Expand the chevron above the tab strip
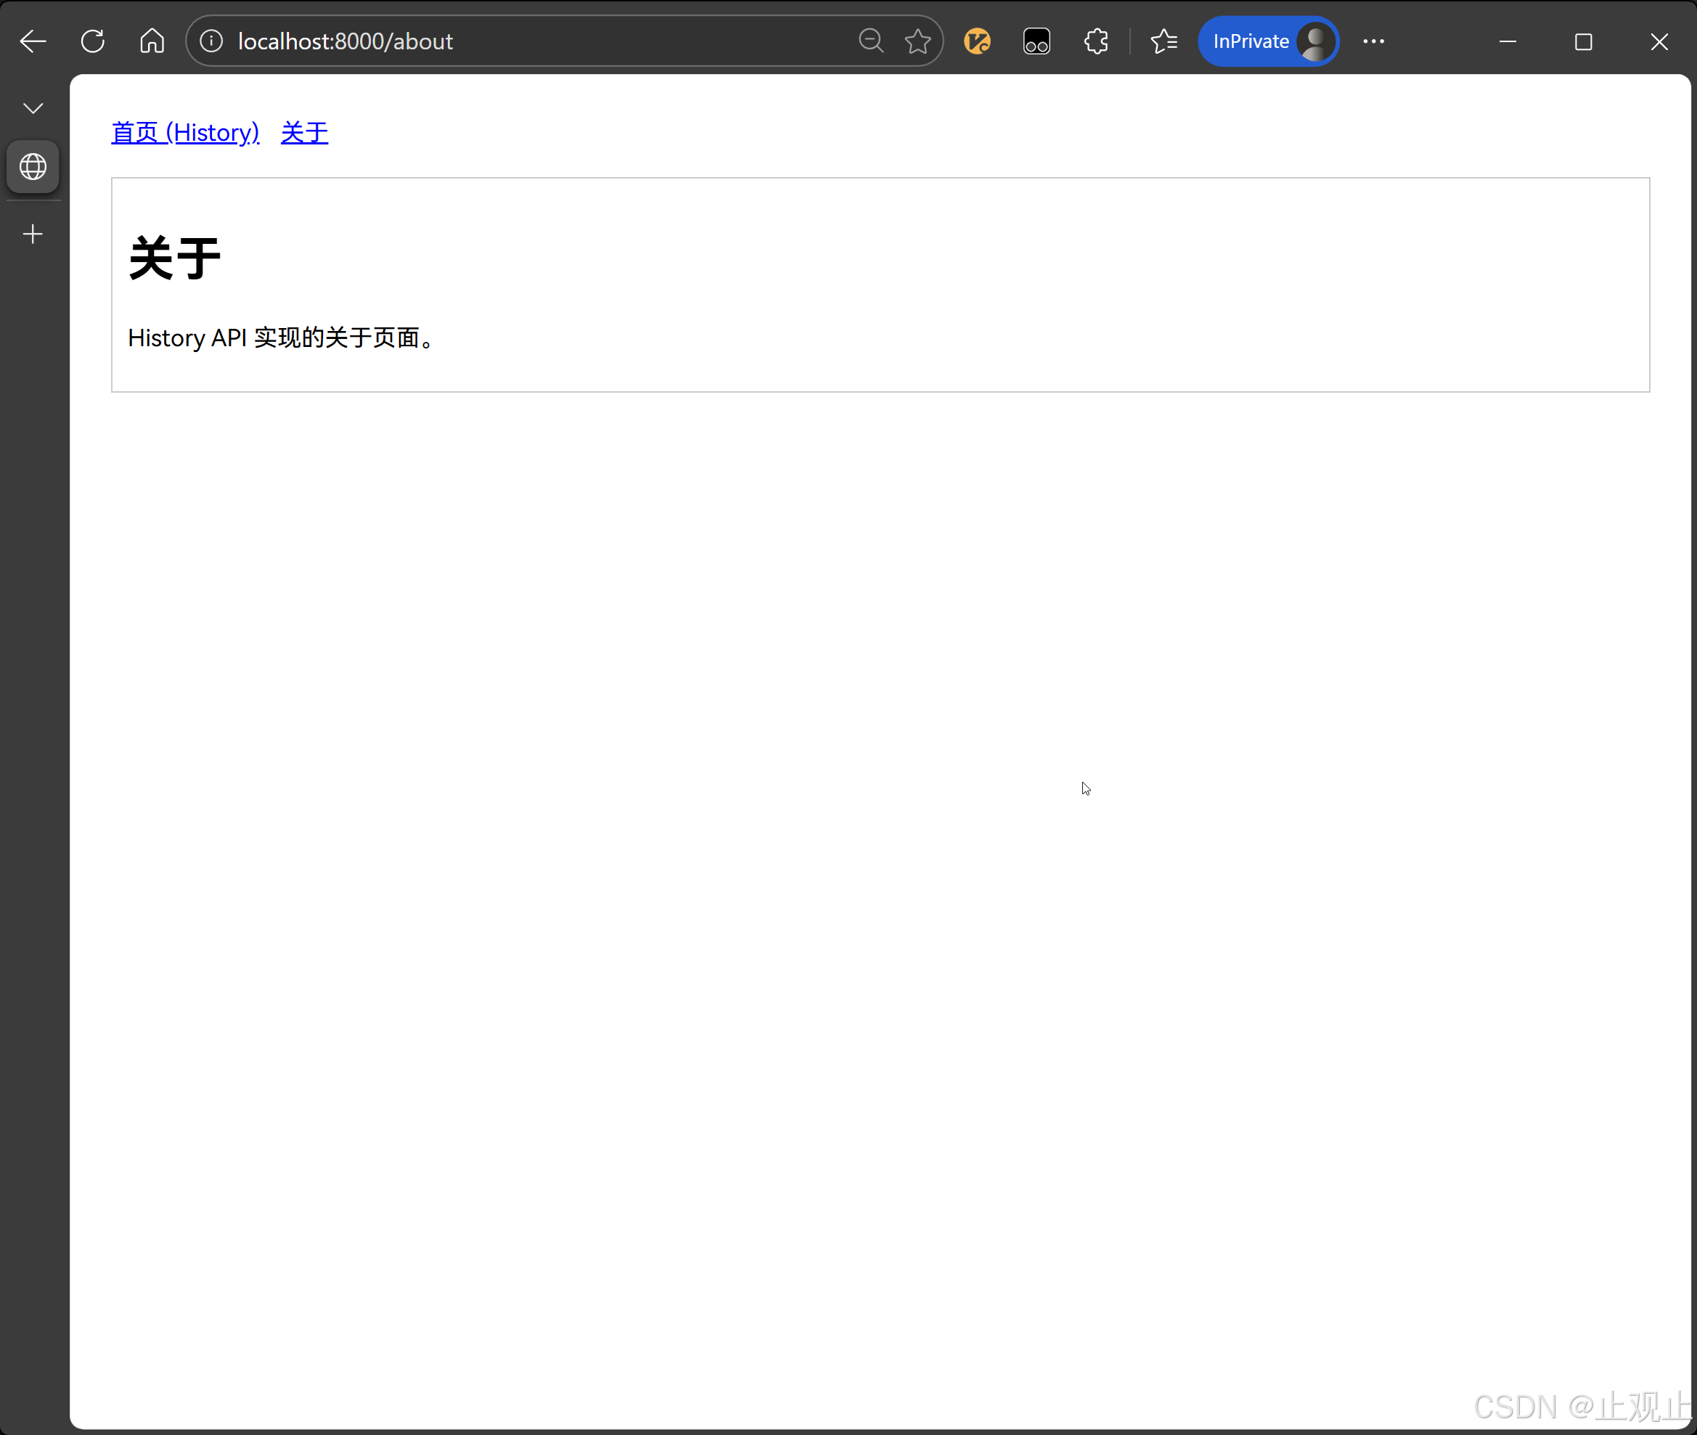Viewport: 1697px width, 1435px height. click(x=33, y=107)
